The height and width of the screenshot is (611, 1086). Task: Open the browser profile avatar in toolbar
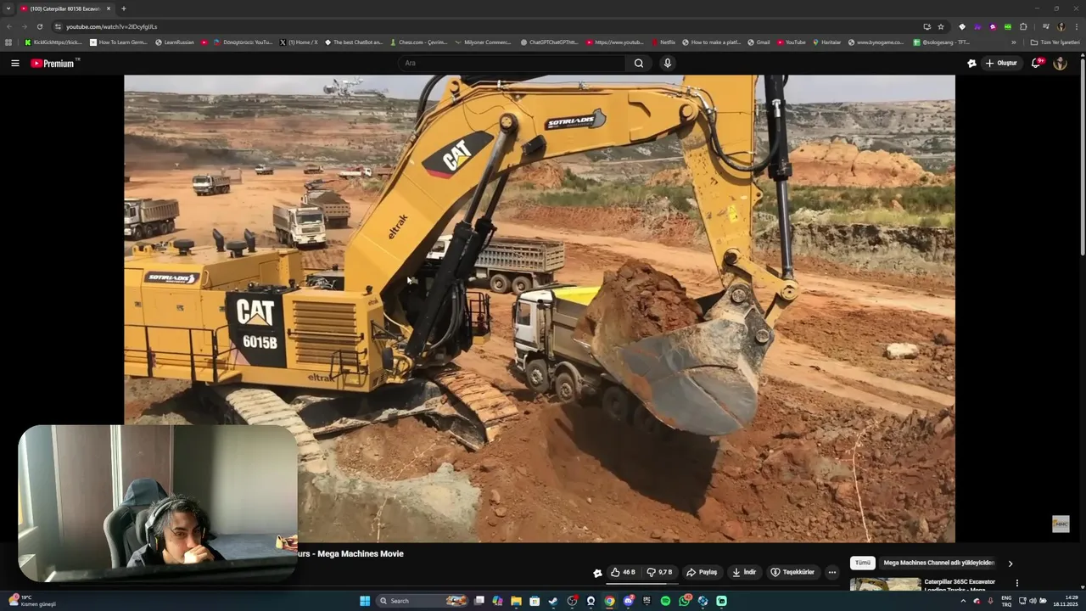pyautogui.click(x=1061, y=26)
